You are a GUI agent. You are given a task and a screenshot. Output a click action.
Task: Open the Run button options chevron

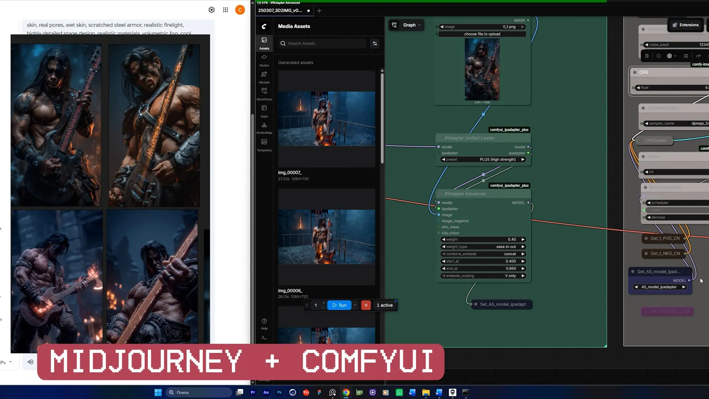[x=355, y=305]
